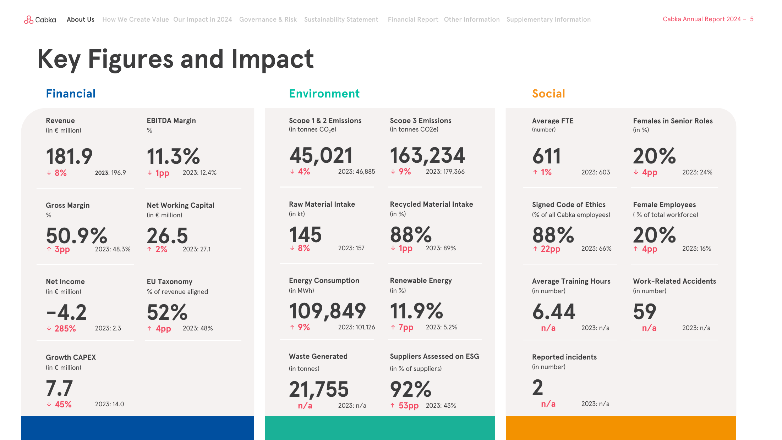Click Raw Material Intake value 145
Screen dimensions: 782x440
pos(305,235)
